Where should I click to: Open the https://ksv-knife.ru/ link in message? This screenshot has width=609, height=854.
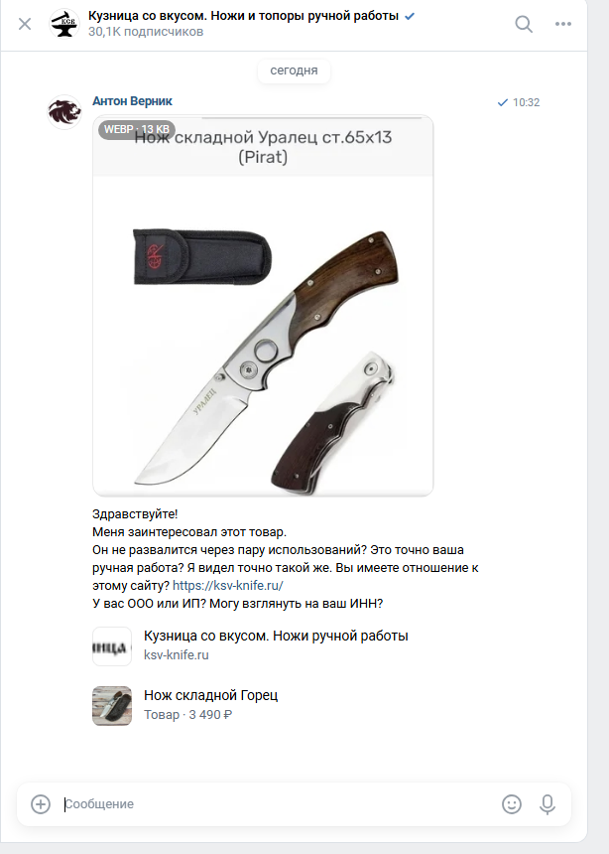[228, 586]
